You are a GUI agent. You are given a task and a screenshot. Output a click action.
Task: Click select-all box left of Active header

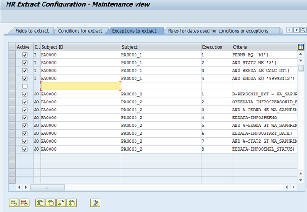click(12, 47)
